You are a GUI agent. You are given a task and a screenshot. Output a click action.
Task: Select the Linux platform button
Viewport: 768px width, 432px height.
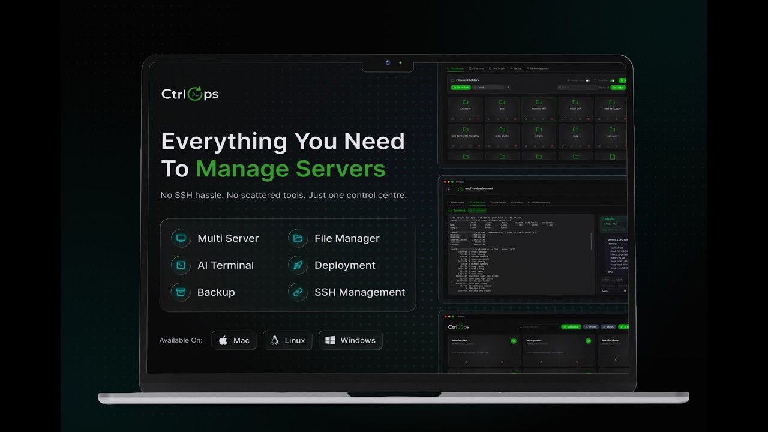point(287,340)
